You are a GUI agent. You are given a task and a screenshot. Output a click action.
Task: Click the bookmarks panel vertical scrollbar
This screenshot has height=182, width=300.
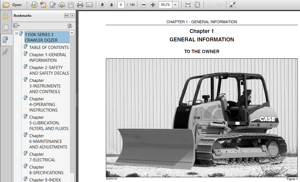[x=72, y=104]
